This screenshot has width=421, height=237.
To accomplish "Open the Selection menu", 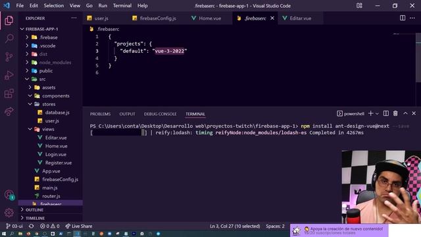I will point(54,6).
